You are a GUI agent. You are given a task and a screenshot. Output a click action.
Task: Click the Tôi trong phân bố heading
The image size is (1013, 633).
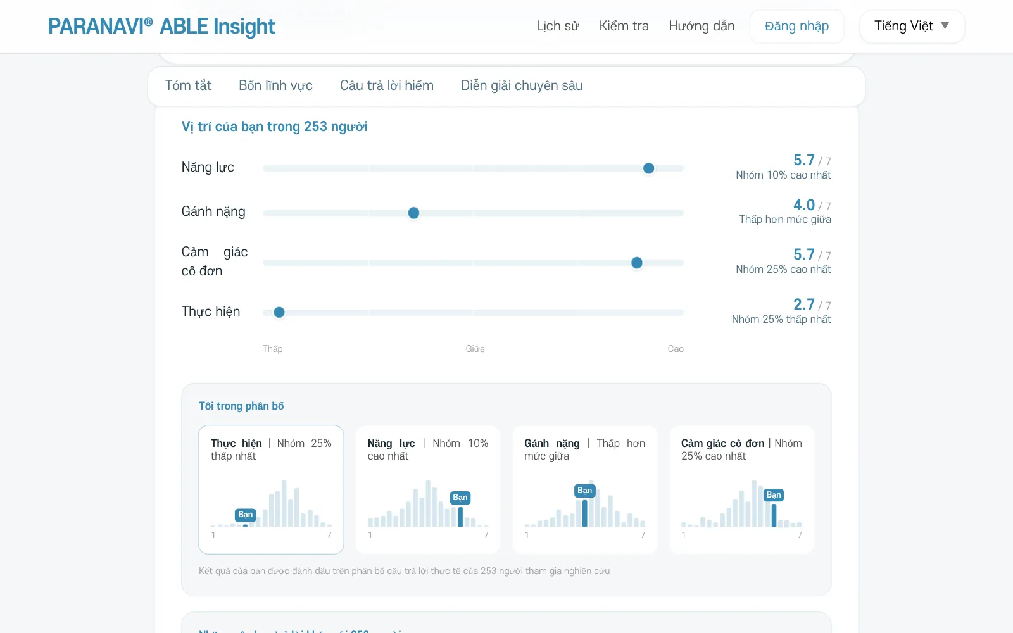click(x=241, y=406)
